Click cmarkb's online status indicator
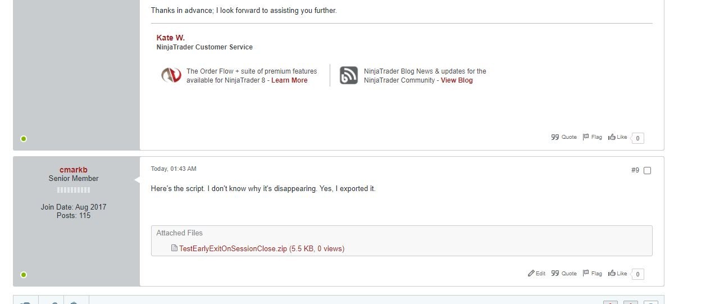The image size is (715, 304). (x=24, y=275)
